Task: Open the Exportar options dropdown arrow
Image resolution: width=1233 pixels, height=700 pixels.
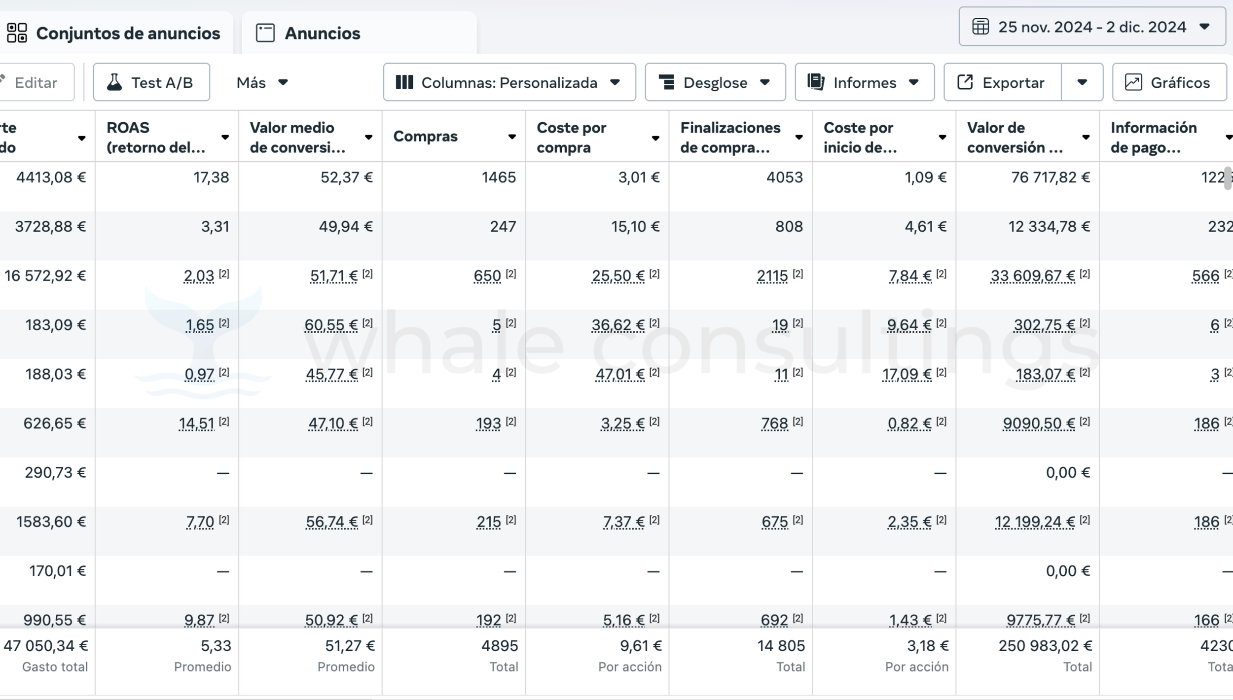Action: pyautogui.click(x=1082, y=82)
